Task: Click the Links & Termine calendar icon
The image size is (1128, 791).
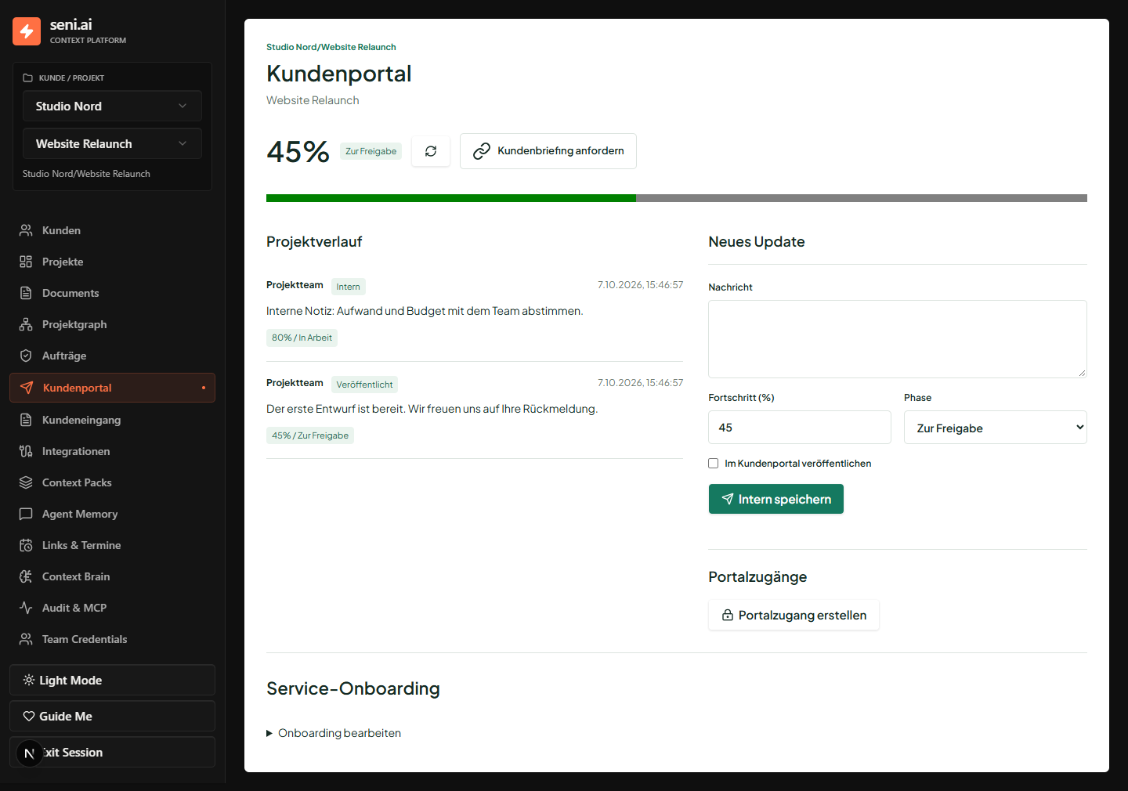Action: [26, 545]
